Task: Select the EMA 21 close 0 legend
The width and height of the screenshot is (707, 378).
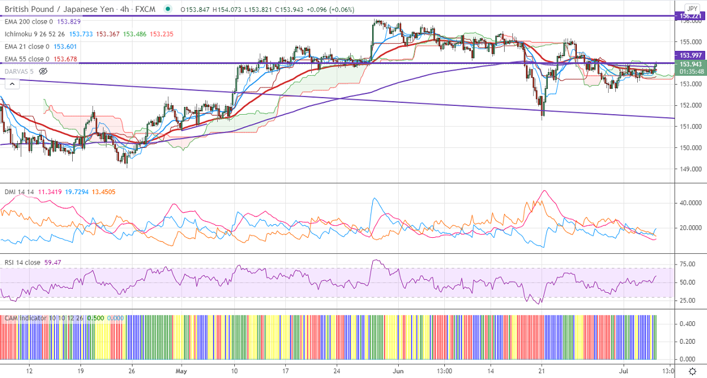Action: 27,47
